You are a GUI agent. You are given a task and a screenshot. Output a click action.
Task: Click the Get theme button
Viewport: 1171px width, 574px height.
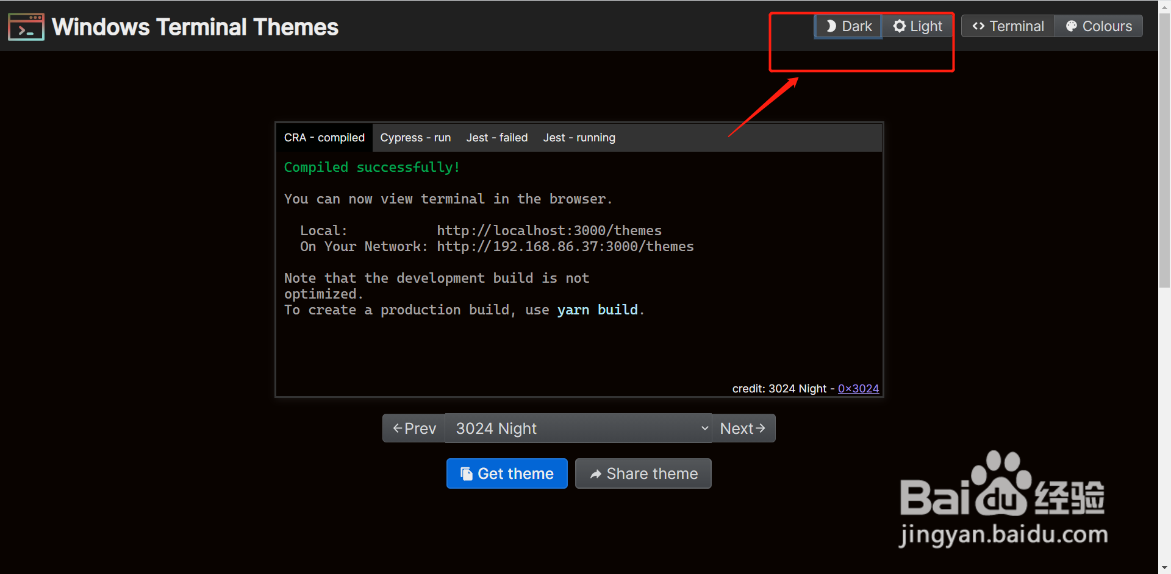point(507,473)
